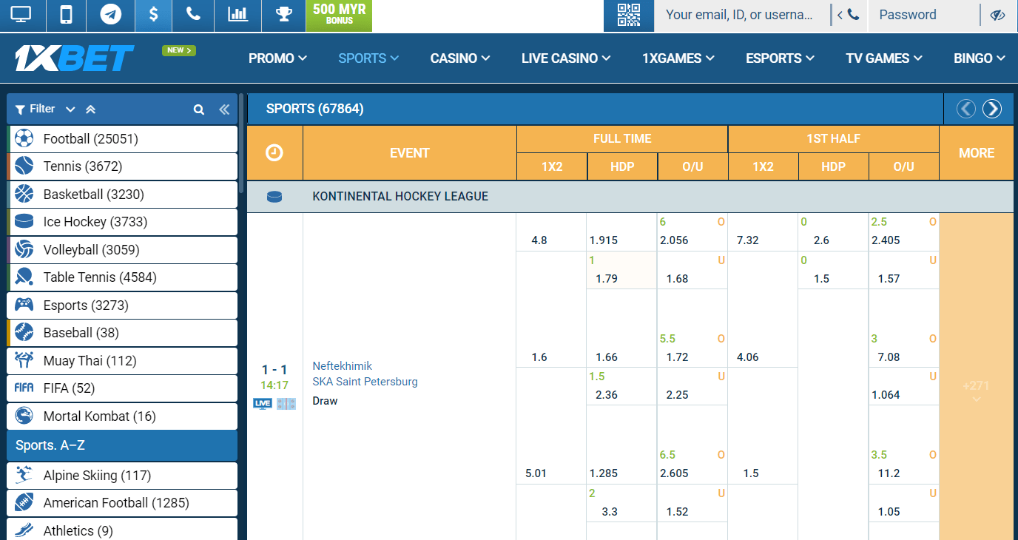Open the results trophy icon
The width and height of the screenshot is (1018, 540).
283,15
